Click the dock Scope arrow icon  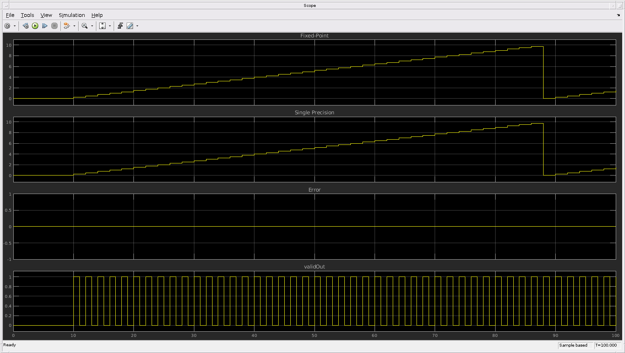point(619,15)
